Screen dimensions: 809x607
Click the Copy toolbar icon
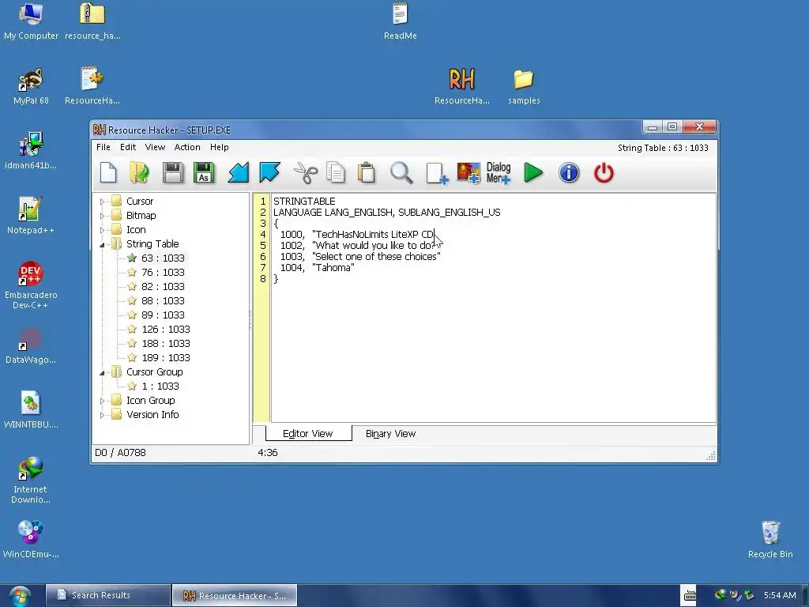pos(335,172)
